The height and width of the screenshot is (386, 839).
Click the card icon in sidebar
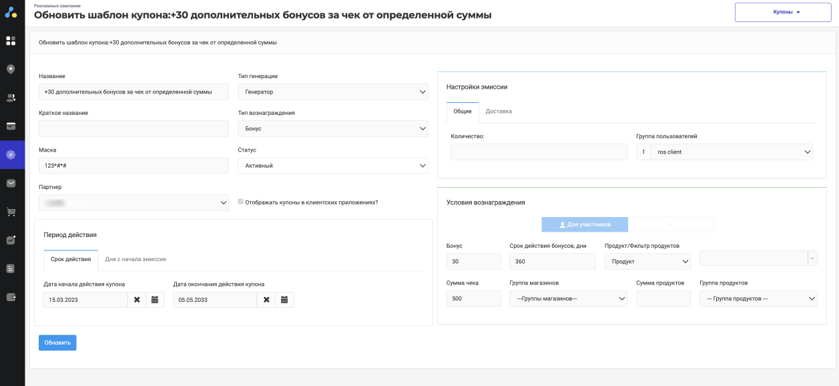(11, 126)
